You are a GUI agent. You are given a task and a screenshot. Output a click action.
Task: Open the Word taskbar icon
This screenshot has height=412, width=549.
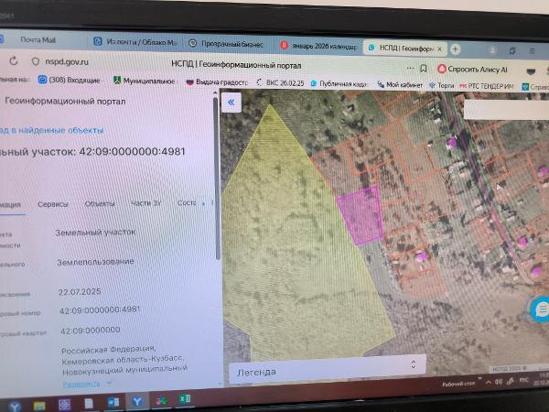point(113,402)
